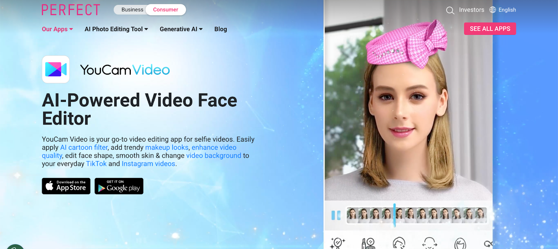Click the YouCam Video wordmark

tap(125, 70)
